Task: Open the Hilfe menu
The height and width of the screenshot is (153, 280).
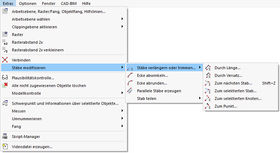Action: (x=86, y=3)
